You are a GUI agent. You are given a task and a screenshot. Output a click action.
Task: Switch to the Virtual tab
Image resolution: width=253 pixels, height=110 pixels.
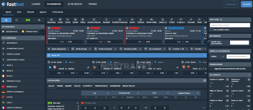pos(30,12)
